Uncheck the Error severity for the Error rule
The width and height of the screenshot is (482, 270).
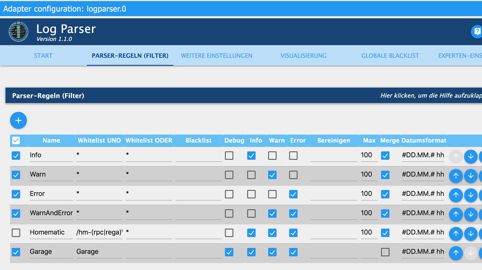(293, 194)
